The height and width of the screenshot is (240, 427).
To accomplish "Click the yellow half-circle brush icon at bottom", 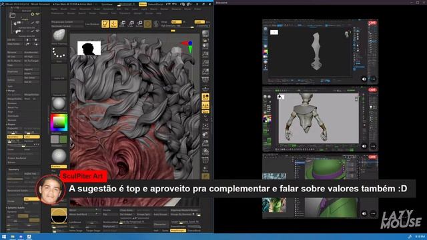I will (x=59, y=216).
